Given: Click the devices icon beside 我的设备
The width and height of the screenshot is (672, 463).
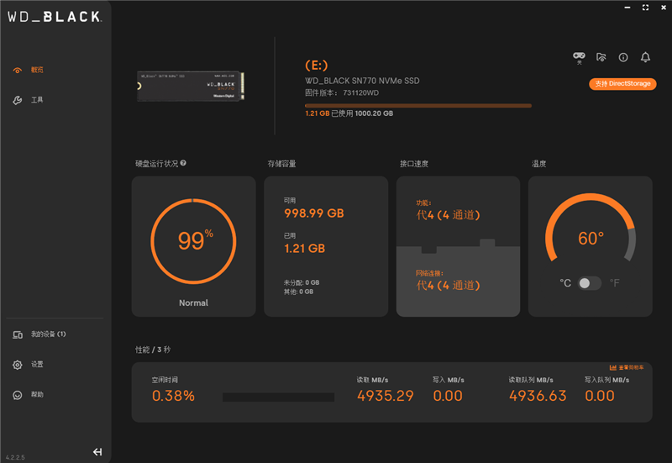Looking at the screenshot, I should (18, 334).
